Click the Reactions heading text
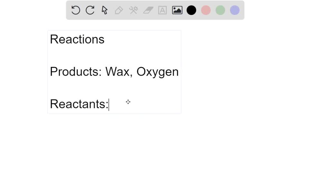 pyautogui.click(x=77, y=39)
